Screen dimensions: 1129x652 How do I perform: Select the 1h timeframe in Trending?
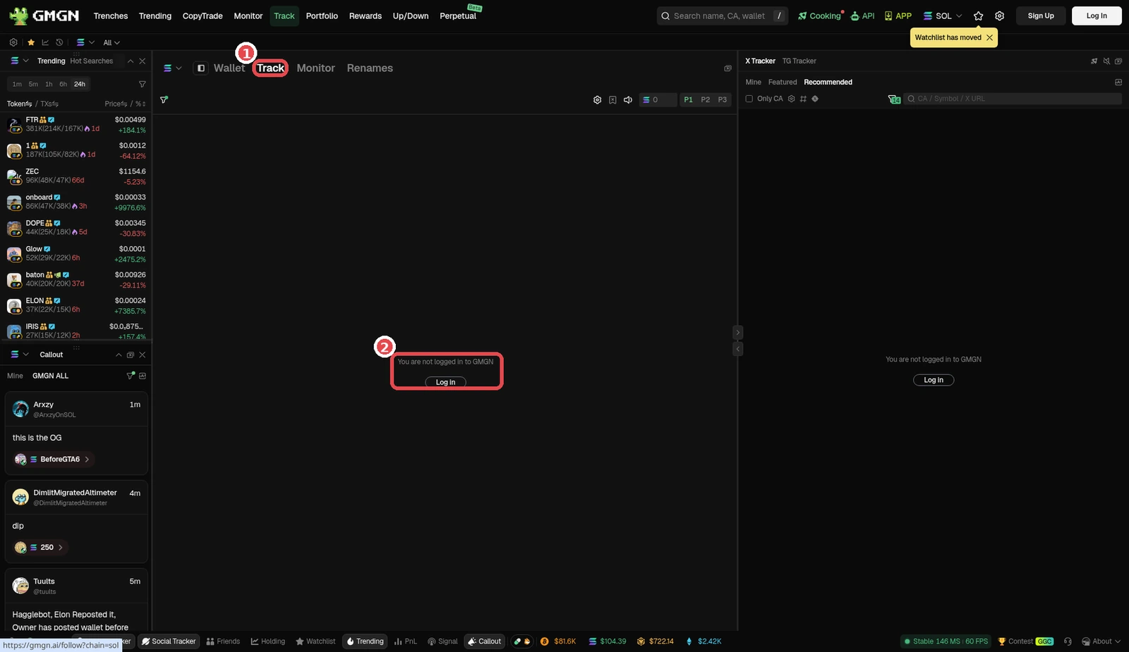point(49,84)
